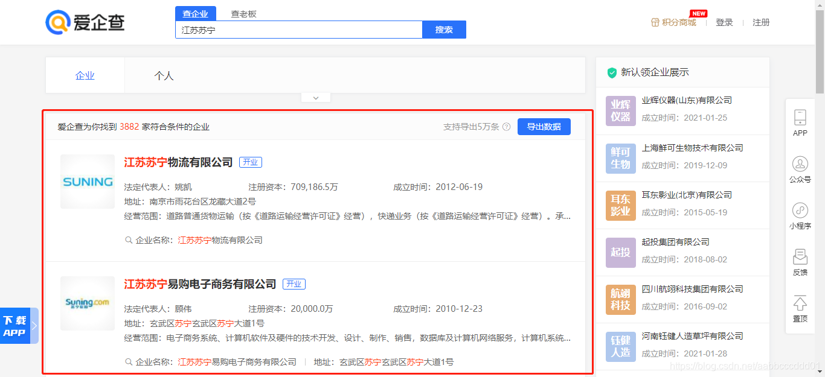Open the 积分商城 link

click(679, 22)
